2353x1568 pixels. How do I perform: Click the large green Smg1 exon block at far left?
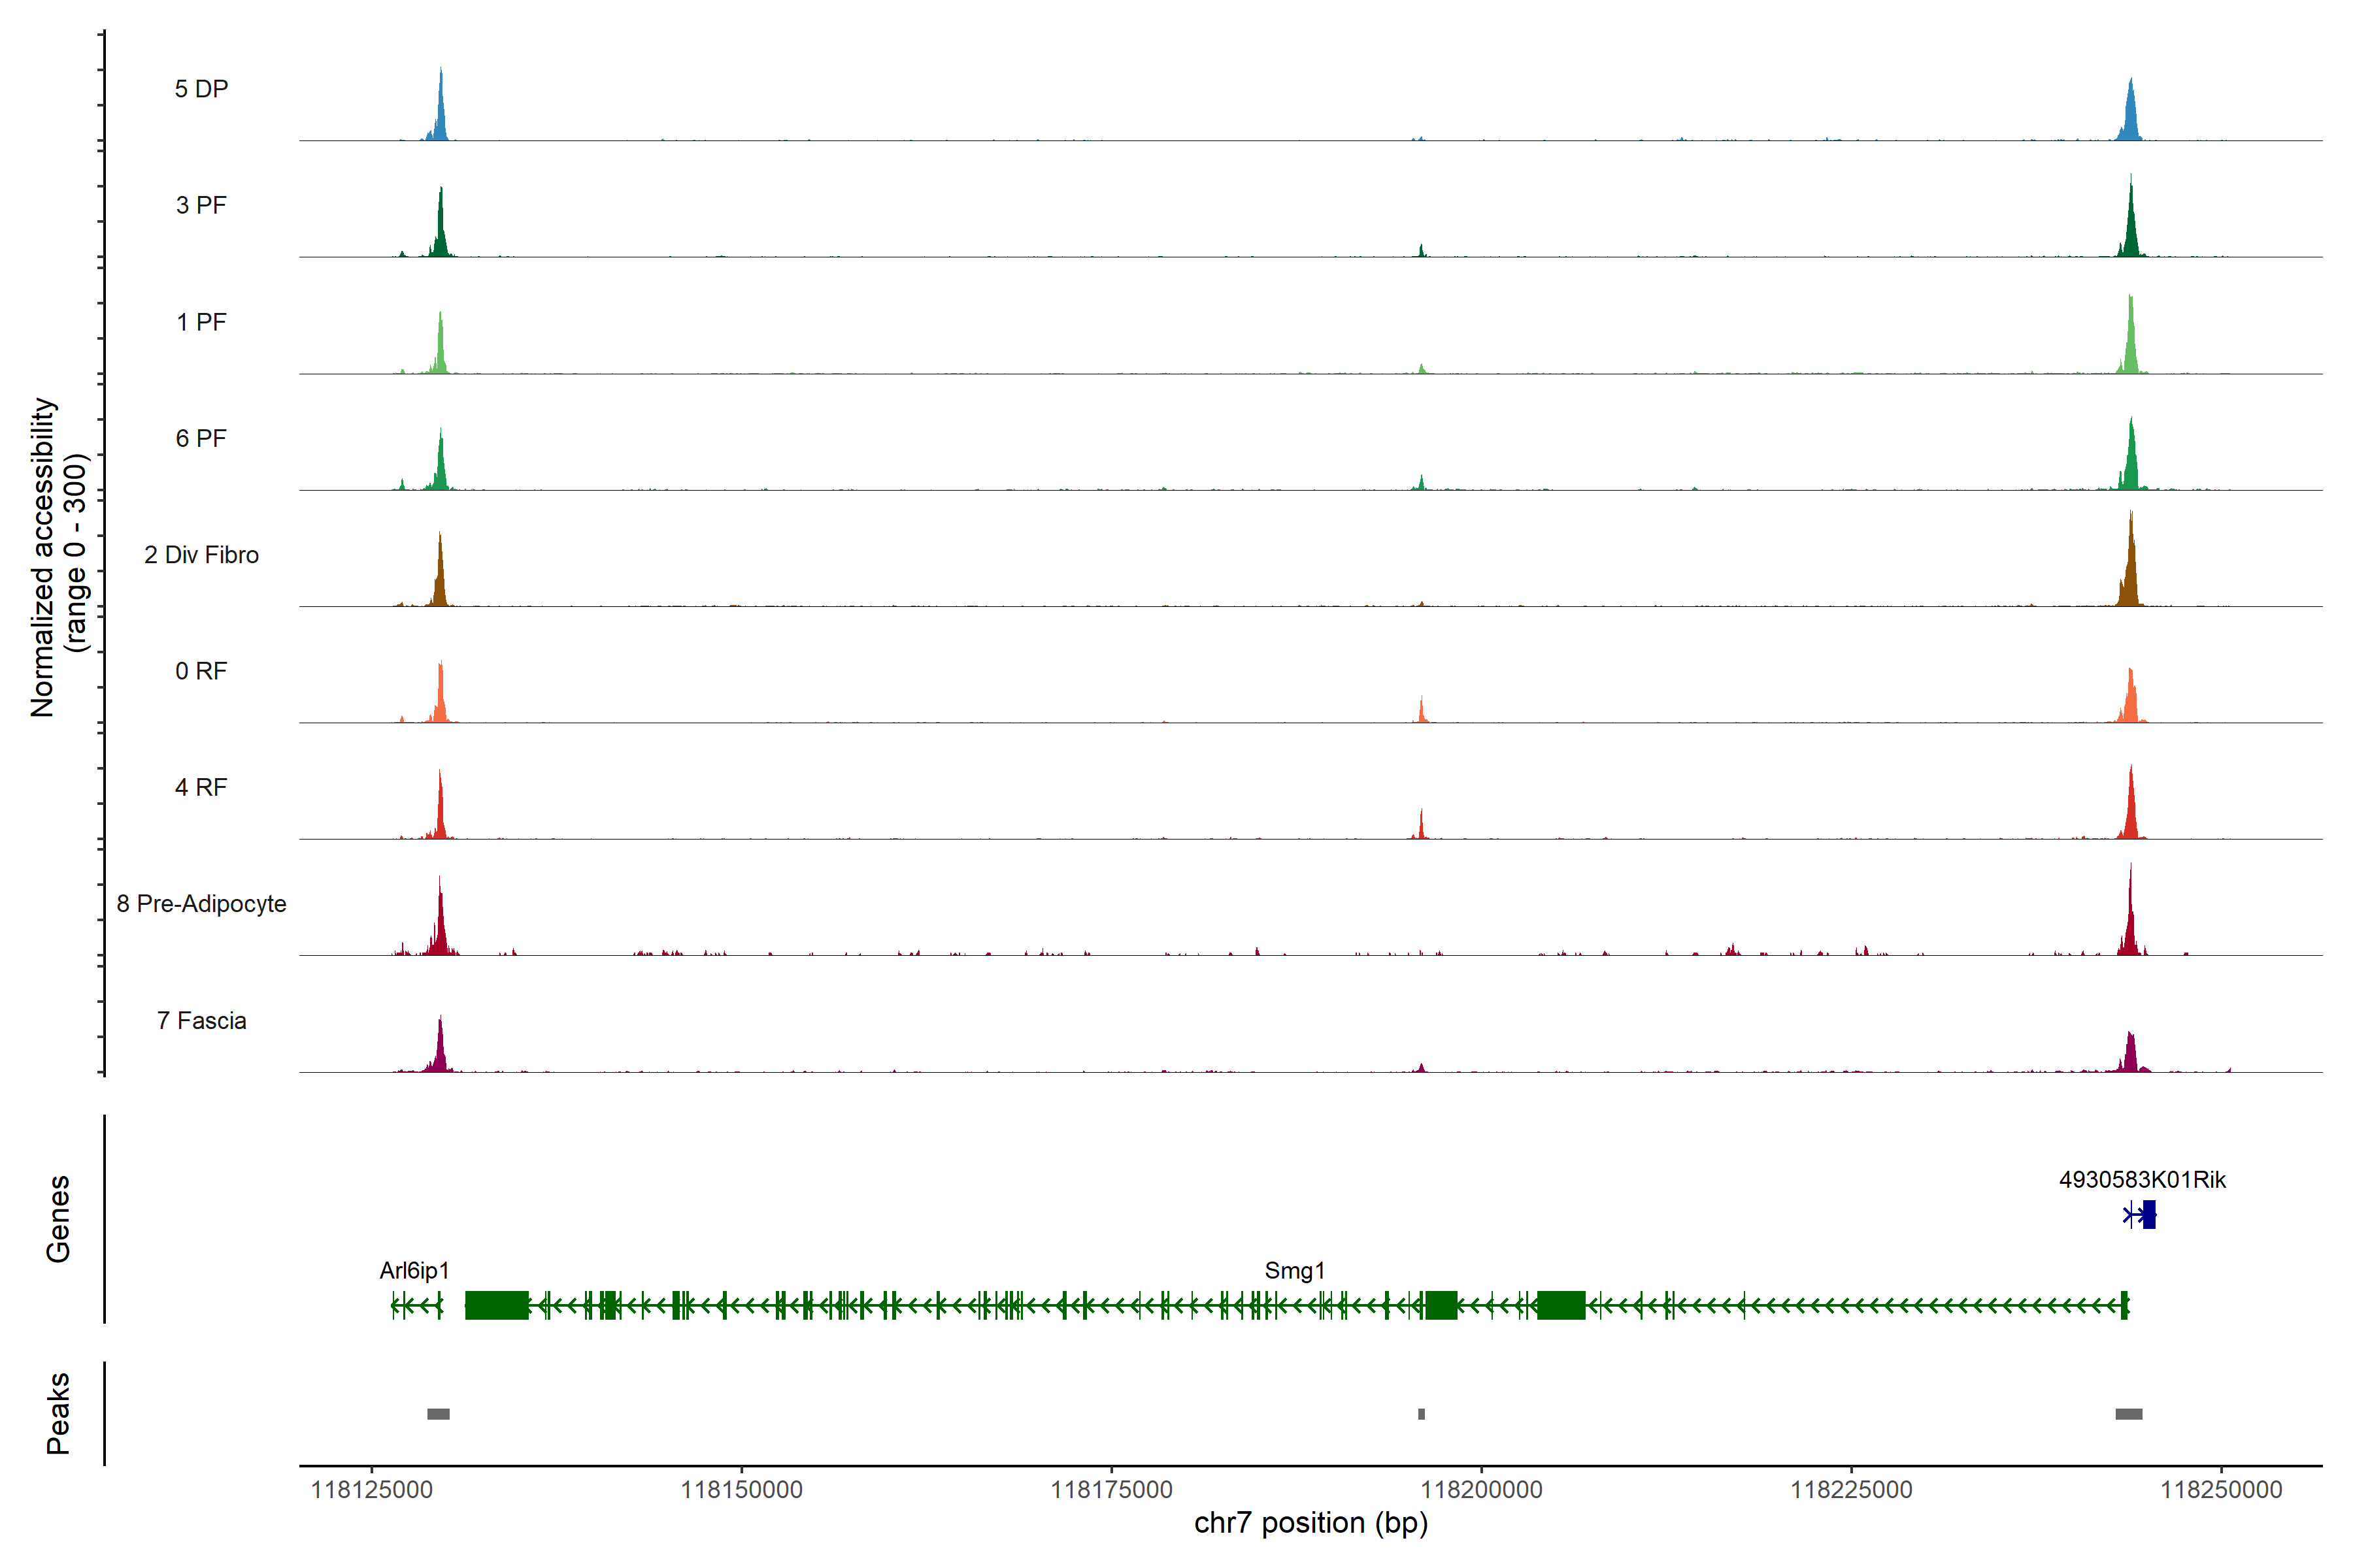tap(496, 1305)
